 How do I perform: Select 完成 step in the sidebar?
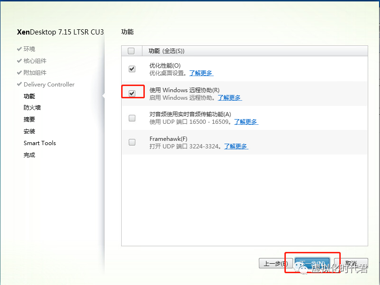tap(29, 155)
